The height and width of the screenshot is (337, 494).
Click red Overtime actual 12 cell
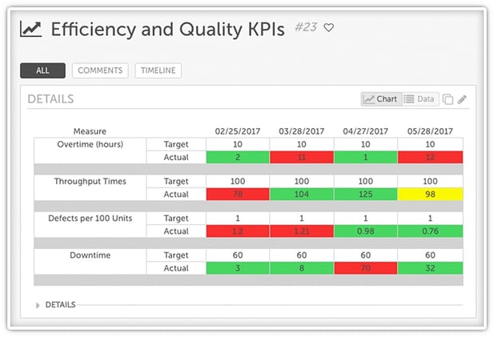pos(430,158)
